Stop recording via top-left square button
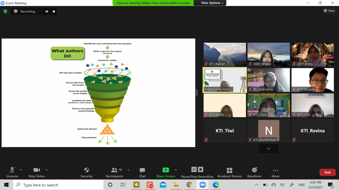 pyautogui.click(x=54, y=12)
